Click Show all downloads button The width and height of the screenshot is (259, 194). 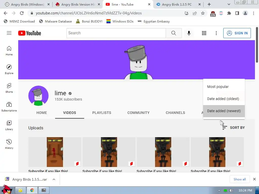coord(240,179)
